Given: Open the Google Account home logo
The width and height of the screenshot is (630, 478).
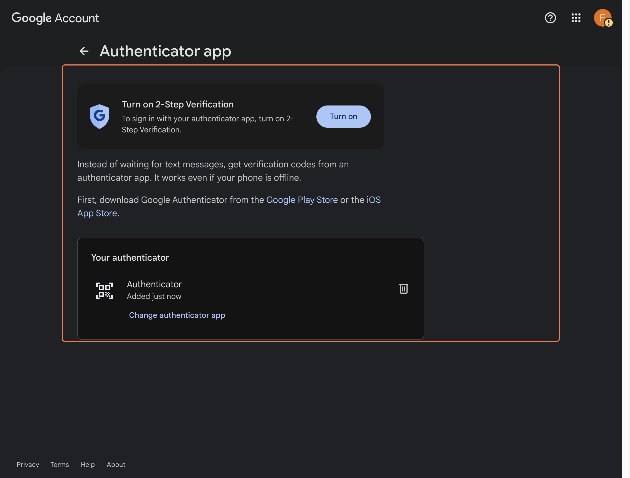Looking at the screenshot, I should coord(55,18).
